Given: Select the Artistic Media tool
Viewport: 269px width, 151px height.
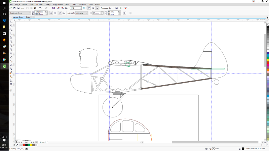Looking at the screenshot, I should 11,38.
